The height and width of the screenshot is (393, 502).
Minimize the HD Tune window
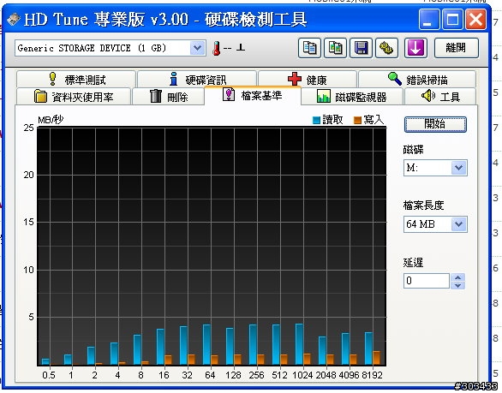pyautogui.click(x=428, y=19)
